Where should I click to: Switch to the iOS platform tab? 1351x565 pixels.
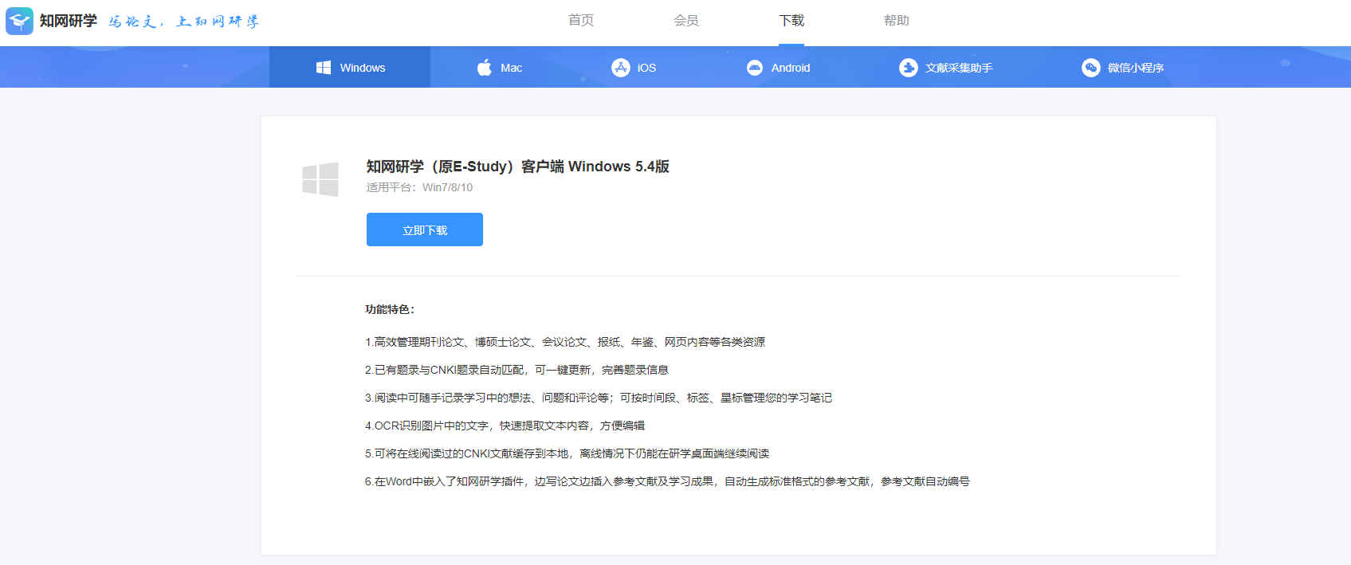[x=634, y=67]
